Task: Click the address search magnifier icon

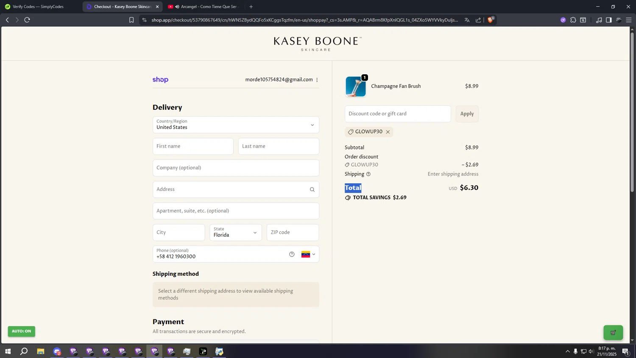Action: [x=312, y=190]
